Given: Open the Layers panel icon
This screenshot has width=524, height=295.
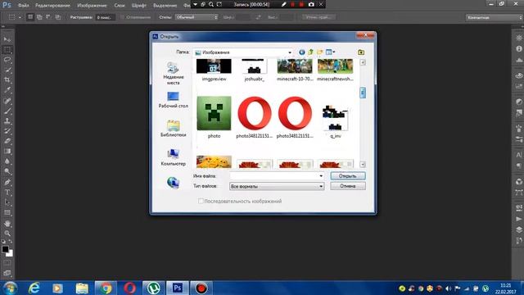Looking at the screenshot, I should pyautogui.click(x=518, y=229).
